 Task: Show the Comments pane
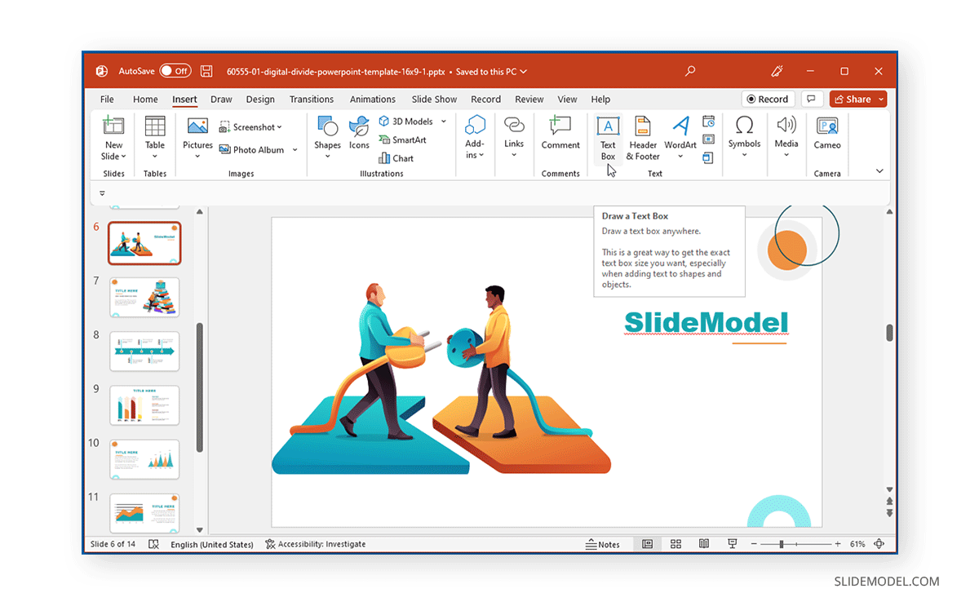811,99
